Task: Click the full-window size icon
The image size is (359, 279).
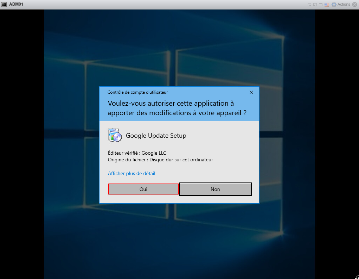Action: (x=321, y=5)
